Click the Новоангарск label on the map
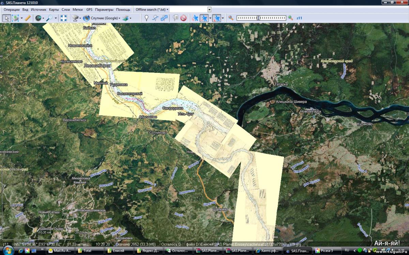The height and width of the screenshot is (255, 409). click(x=310, y=111)
